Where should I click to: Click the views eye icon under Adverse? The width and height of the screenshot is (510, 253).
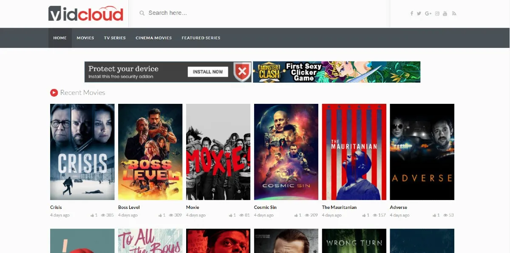[445, 215]
